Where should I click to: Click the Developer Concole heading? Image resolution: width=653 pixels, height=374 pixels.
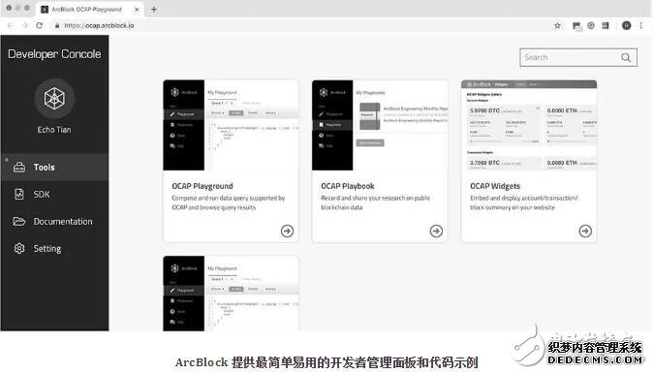[x=54, y=54]
